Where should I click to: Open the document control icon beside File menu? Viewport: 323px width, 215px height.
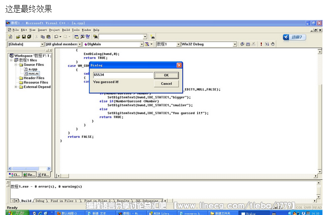pyautogui.click(x=9, y=30)
